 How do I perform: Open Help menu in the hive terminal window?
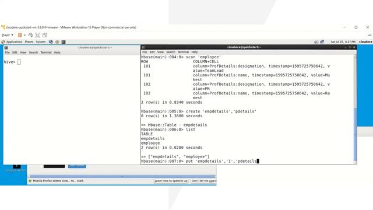coord(57,52)
